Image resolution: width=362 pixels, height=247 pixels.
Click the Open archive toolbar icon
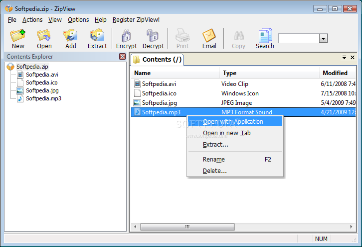tap(44, 35)
